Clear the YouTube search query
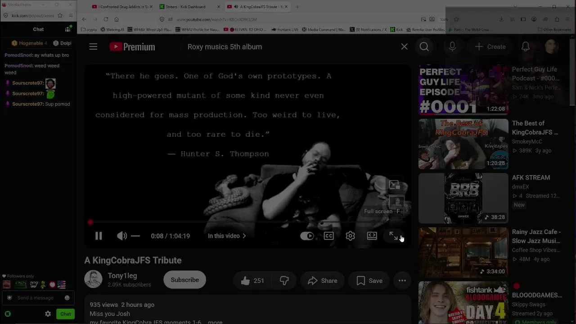 tap(404, 47)
